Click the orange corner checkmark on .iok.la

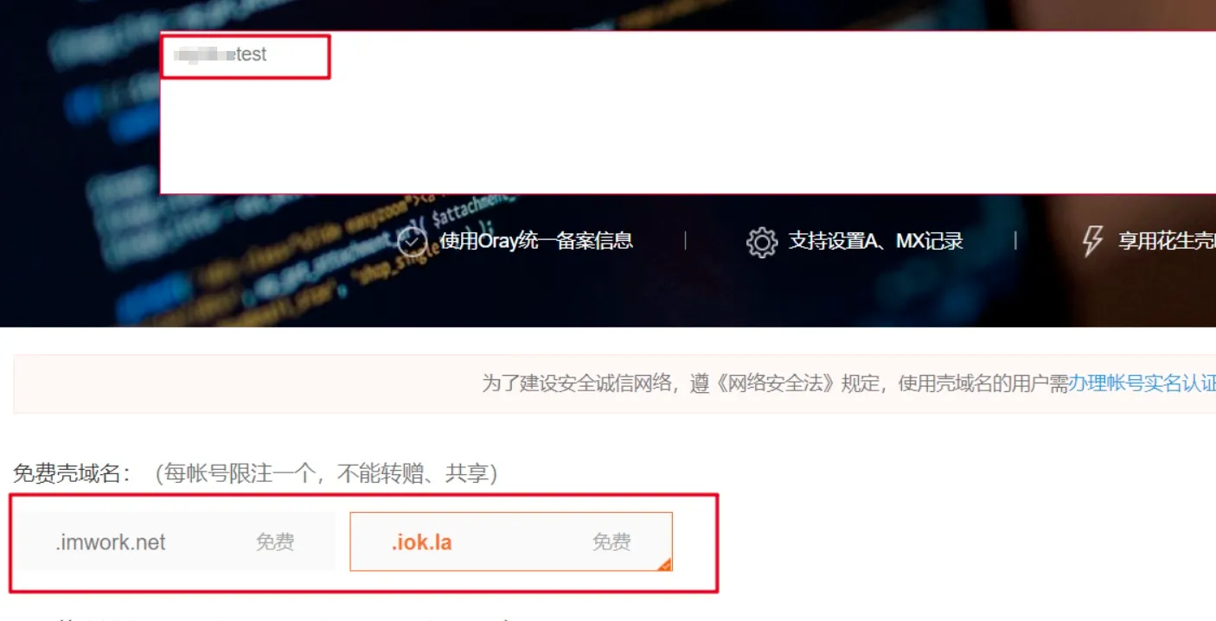click(x=665, y=565)
